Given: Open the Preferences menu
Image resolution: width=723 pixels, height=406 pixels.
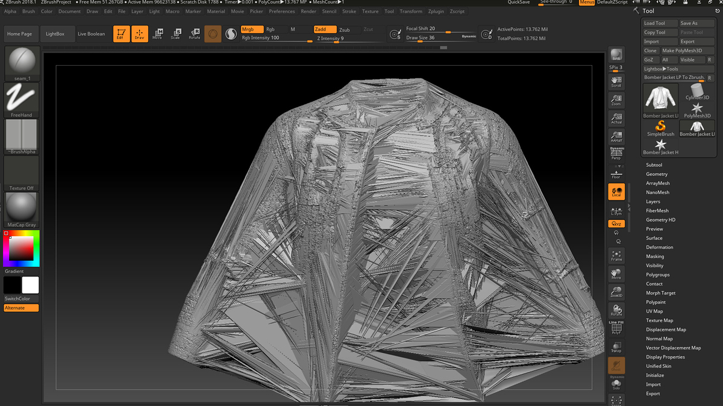Looking at the screenshot, I should [282, 11].
